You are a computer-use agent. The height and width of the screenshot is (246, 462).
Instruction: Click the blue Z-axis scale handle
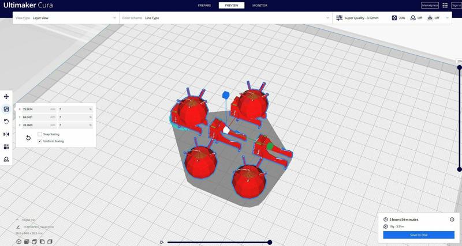tap(226, 95)
